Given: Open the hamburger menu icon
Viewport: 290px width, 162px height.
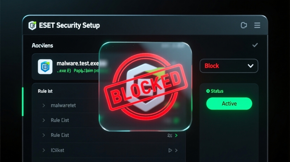Looking at the screenshot, I should click(x=257, y=26).
